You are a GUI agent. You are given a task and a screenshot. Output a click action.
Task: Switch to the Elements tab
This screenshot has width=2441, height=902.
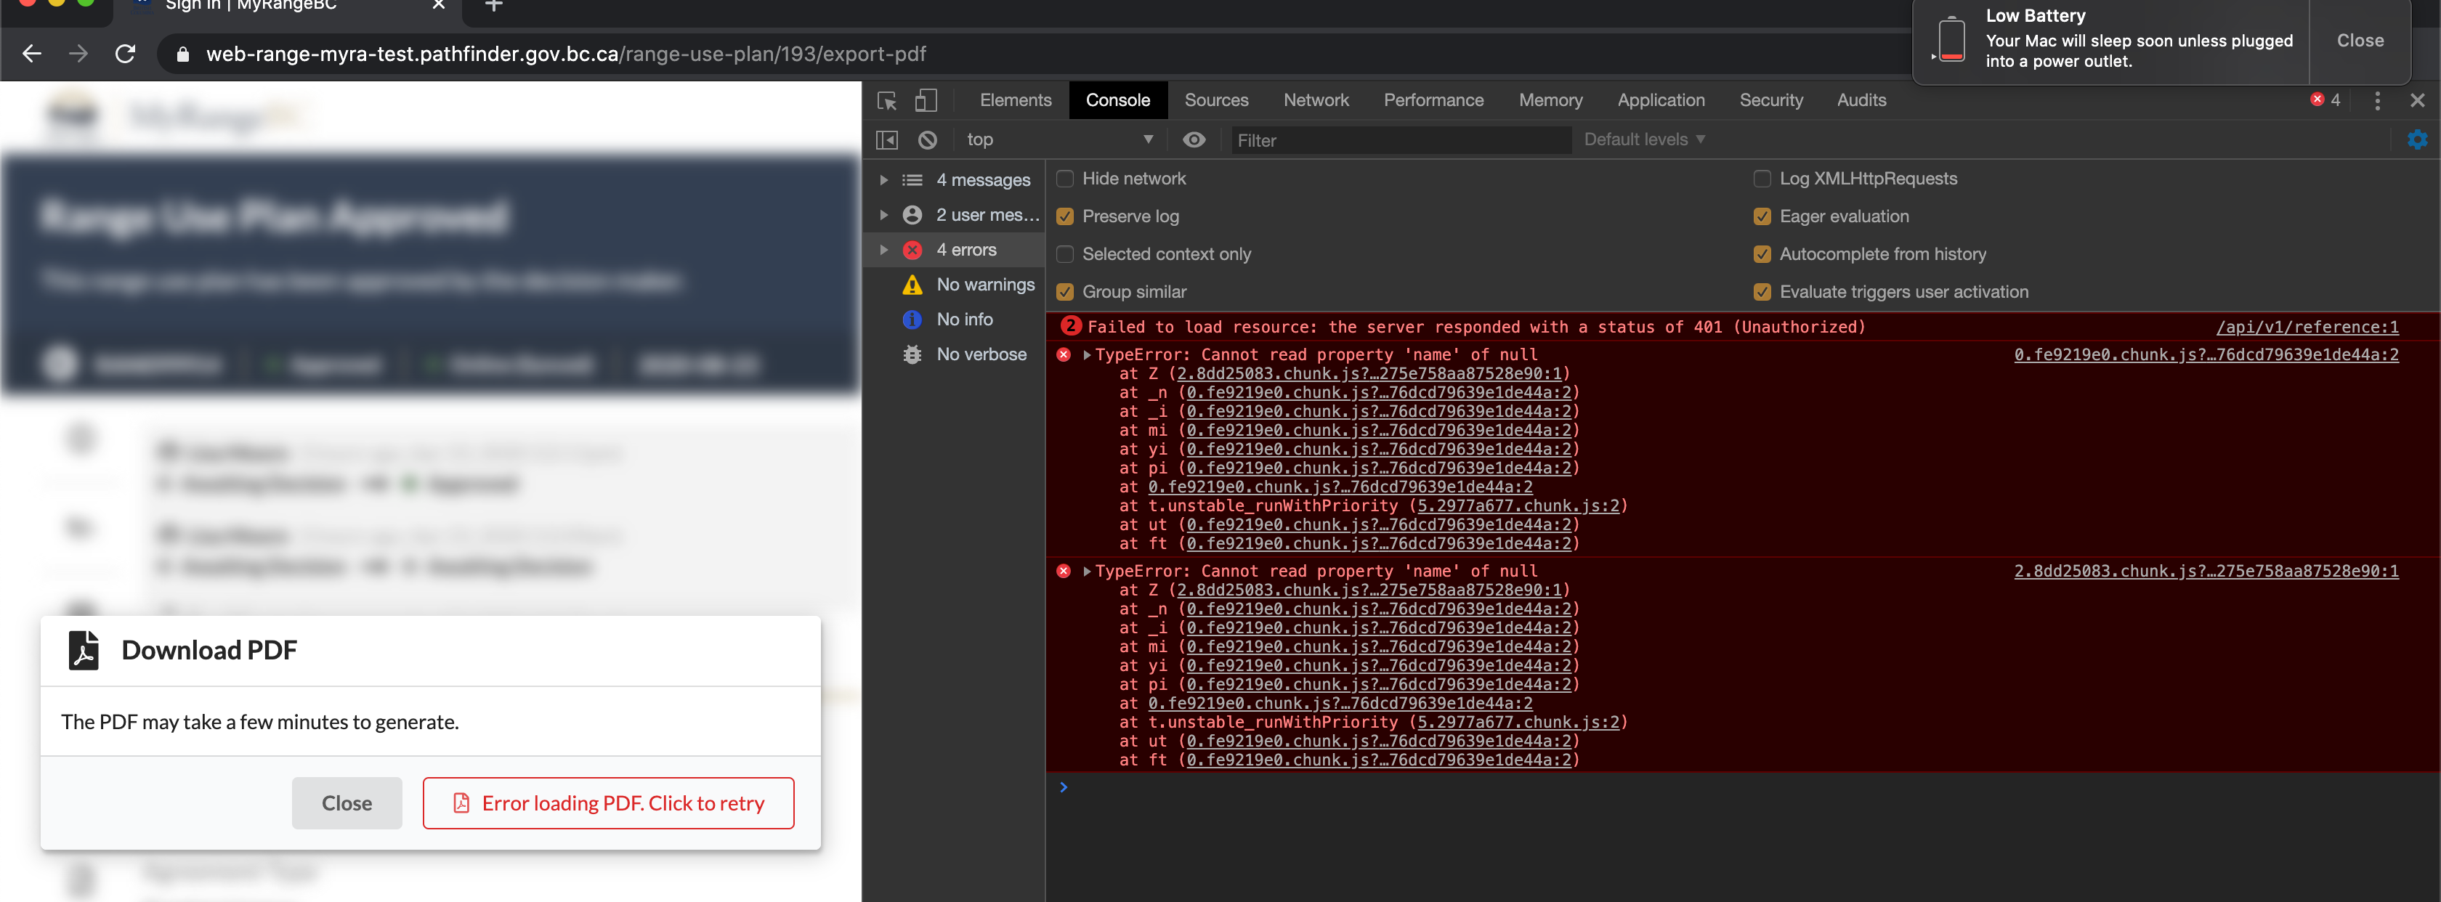point(1015,100)
